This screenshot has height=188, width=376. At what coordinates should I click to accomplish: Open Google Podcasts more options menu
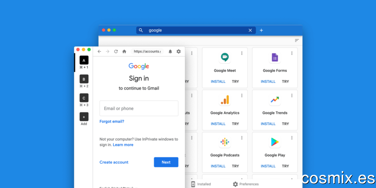[242, 138]
